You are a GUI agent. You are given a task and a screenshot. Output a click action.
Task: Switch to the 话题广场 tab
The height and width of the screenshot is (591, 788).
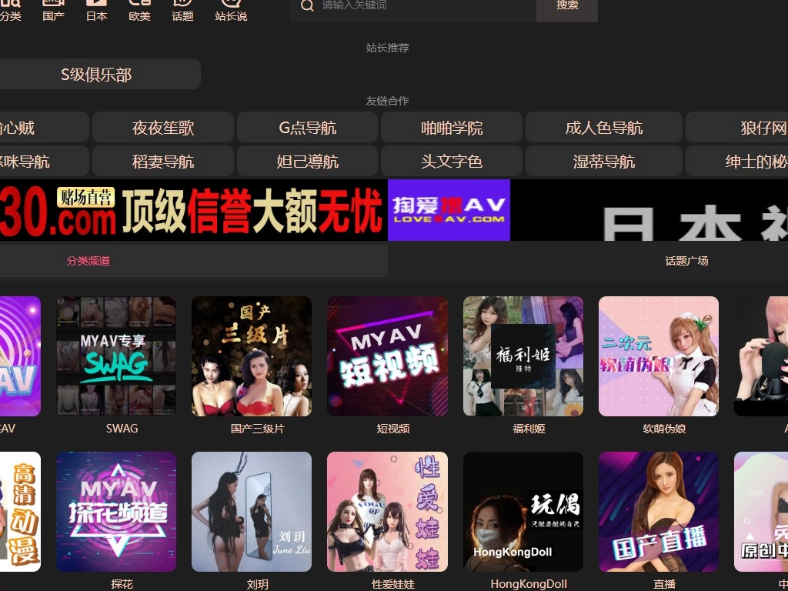pyautogui.click(x=686, y=261)
